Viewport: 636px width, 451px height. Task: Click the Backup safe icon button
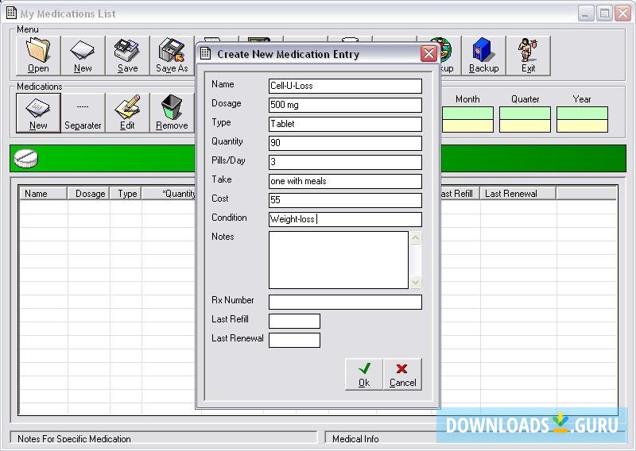[x=483, y=56]
